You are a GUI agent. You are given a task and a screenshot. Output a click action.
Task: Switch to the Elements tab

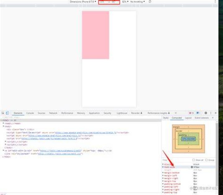[18, 113]
